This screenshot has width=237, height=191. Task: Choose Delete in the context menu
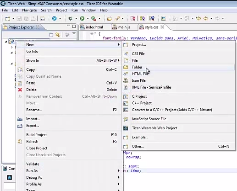(x=69, y=90)
